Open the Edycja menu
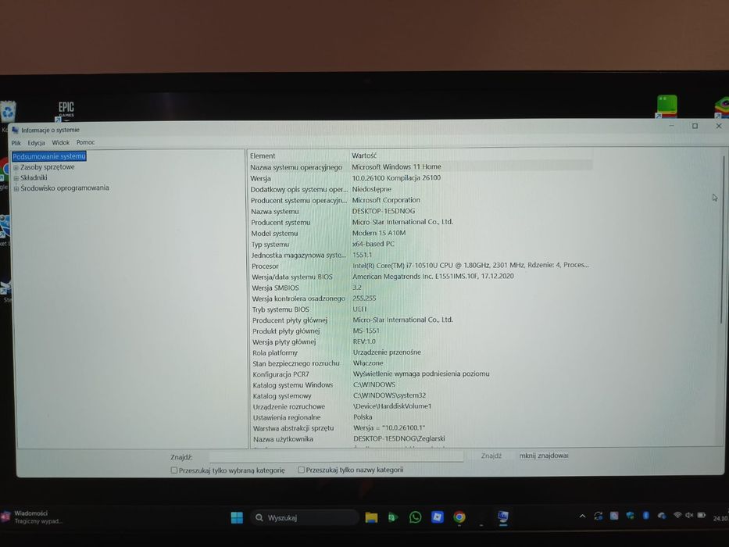This screenshot has width=729, height=547. (x=36, y=143)
